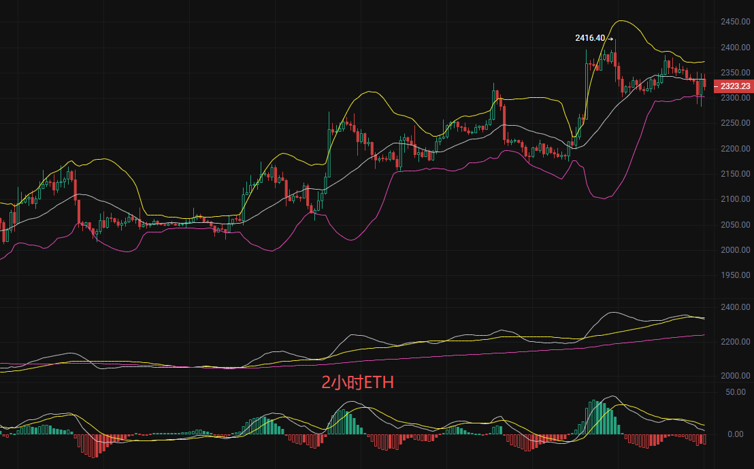Screen dimensions: 754x469
Task: Select the red 2小时ETH text label
Action: click(x=357, y=383)
